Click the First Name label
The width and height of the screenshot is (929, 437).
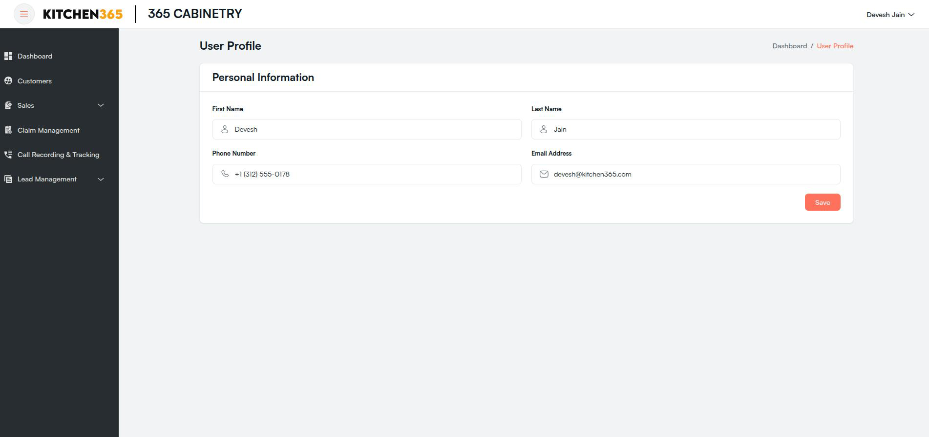pyautogui.click(x=228, y=109)
